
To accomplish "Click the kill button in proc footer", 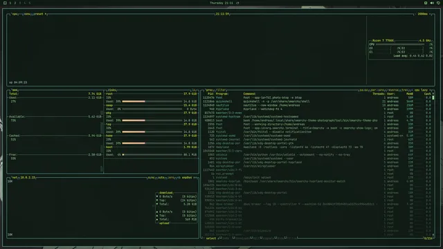I will (x=255, y=239).
